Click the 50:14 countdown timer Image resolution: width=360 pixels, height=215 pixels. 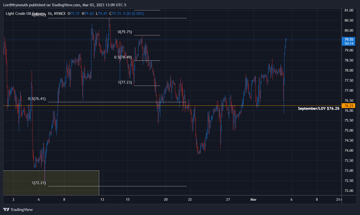pos(349,43)
